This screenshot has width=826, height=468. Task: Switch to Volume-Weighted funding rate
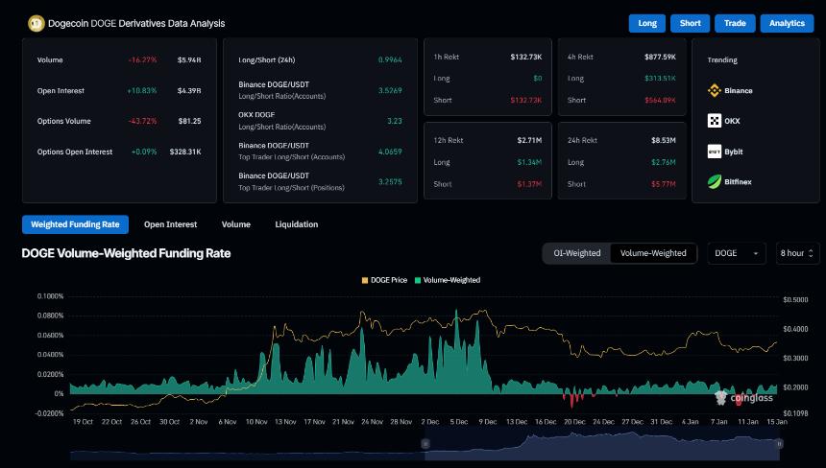(x=653, y=253)
